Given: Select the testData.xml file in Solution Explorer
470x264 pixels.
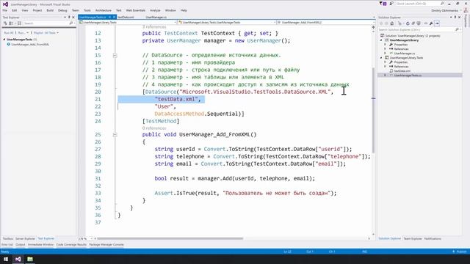Looking at the screenshot, I should pyautogui.click(x=402, y=71).
